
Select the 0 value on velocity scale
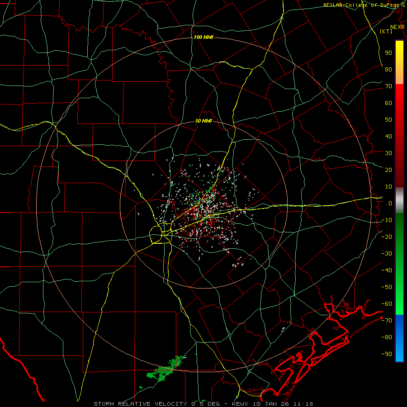pos(390,203)
